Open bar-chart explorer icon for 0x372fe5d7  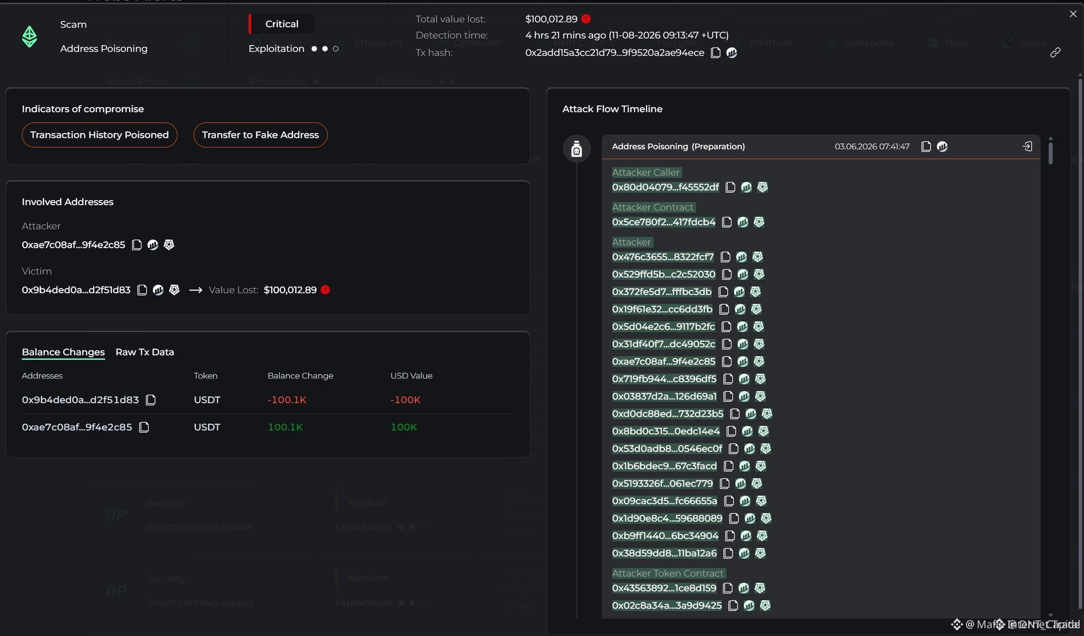click(739, 292)
